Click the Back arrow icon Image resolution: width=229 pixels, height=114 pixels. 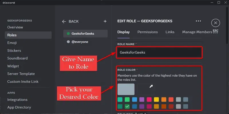tap(64, 22)
